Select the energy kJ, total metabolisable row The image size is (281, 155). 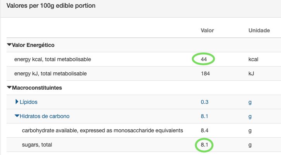click(x=144, y=73)
